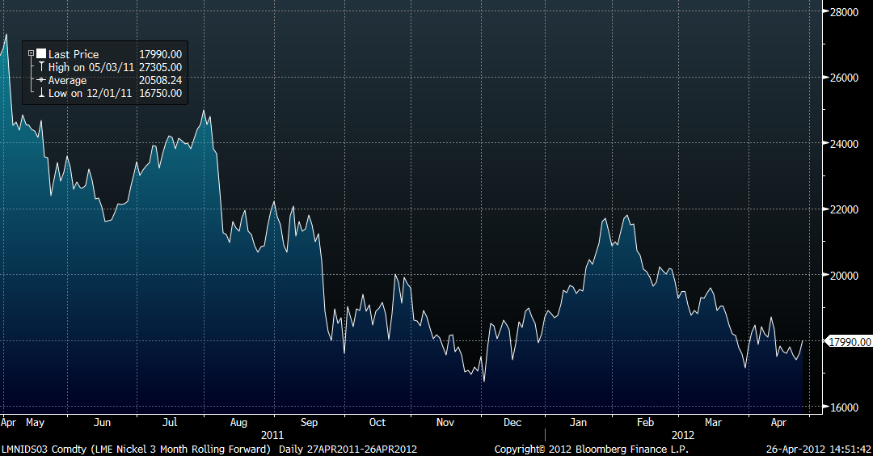This screenshot has height=456, width=873.
Task: Click the 17990.00 current price tag on axis
Action: click(x=850, y=342)
